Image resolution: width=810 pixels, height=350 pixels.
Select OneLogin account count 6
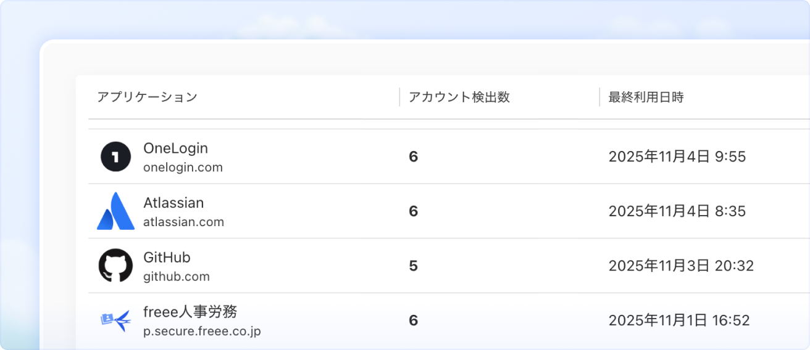tap(413, 157)
